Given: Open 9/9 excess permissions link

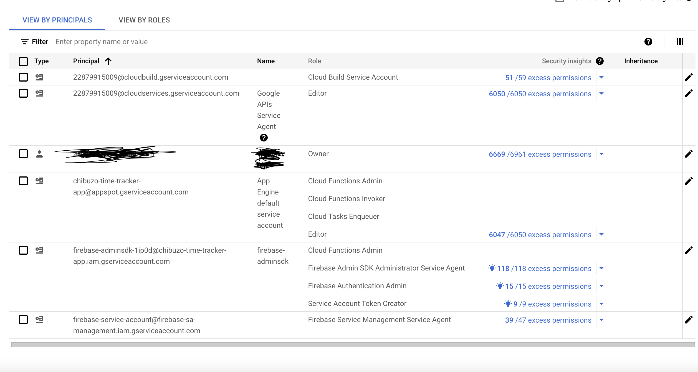Looking at the screenshot, I should tap(552, 304).
